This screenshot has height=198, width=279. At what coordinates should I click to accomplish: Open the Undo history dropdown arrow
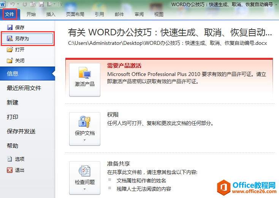point(18,4)
